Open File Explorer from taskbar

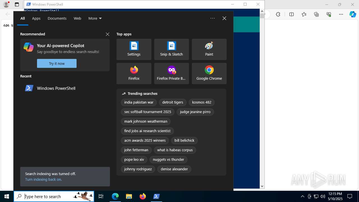129,196
